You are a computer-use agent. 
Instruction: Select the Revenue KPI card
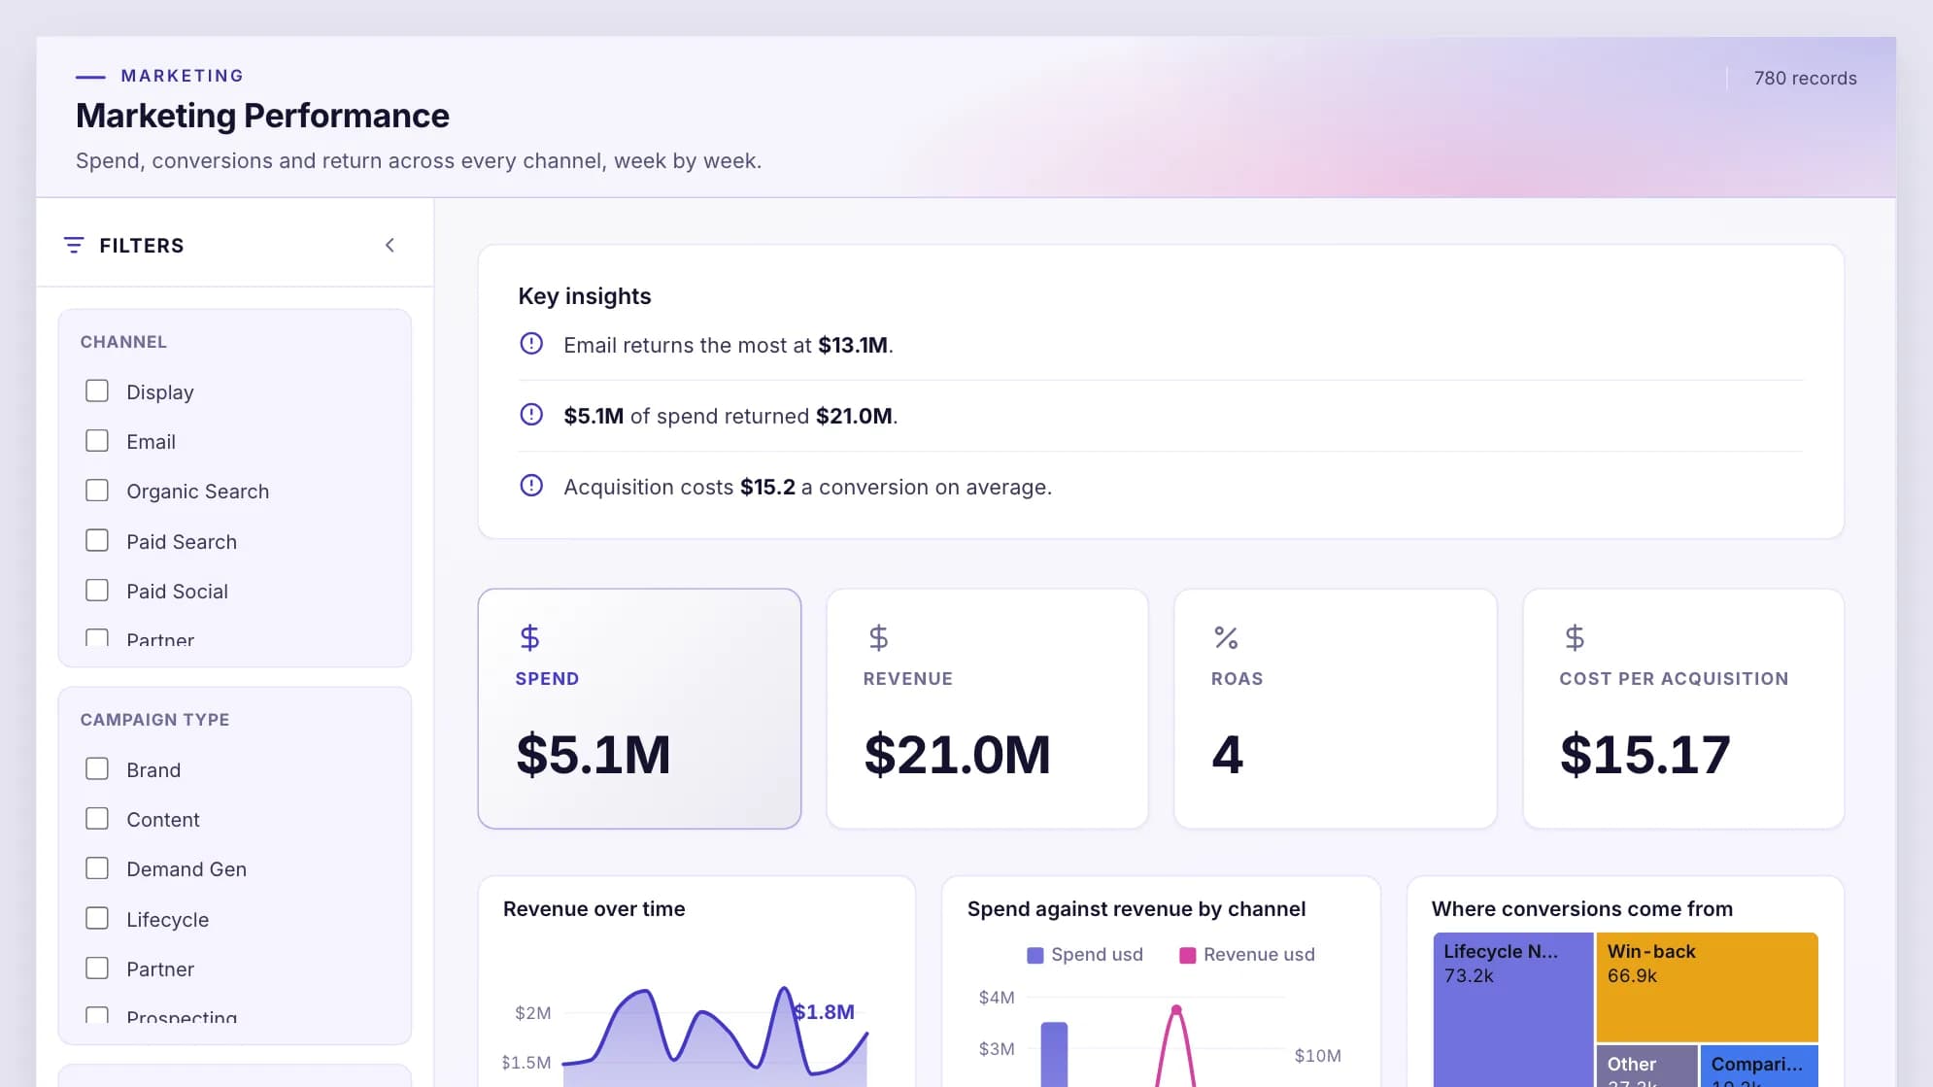[987, 708]
